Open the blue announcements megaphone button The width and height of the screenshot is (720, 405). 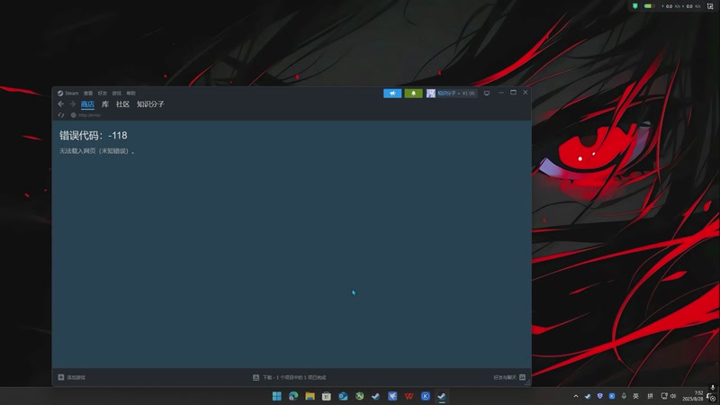pyautogui.click(x=392, y=94)
